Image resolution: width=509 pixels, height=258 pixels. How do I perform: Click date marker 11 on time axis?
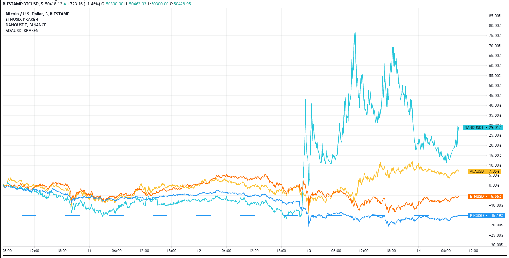pyautogui.click(x=89, y=251)
